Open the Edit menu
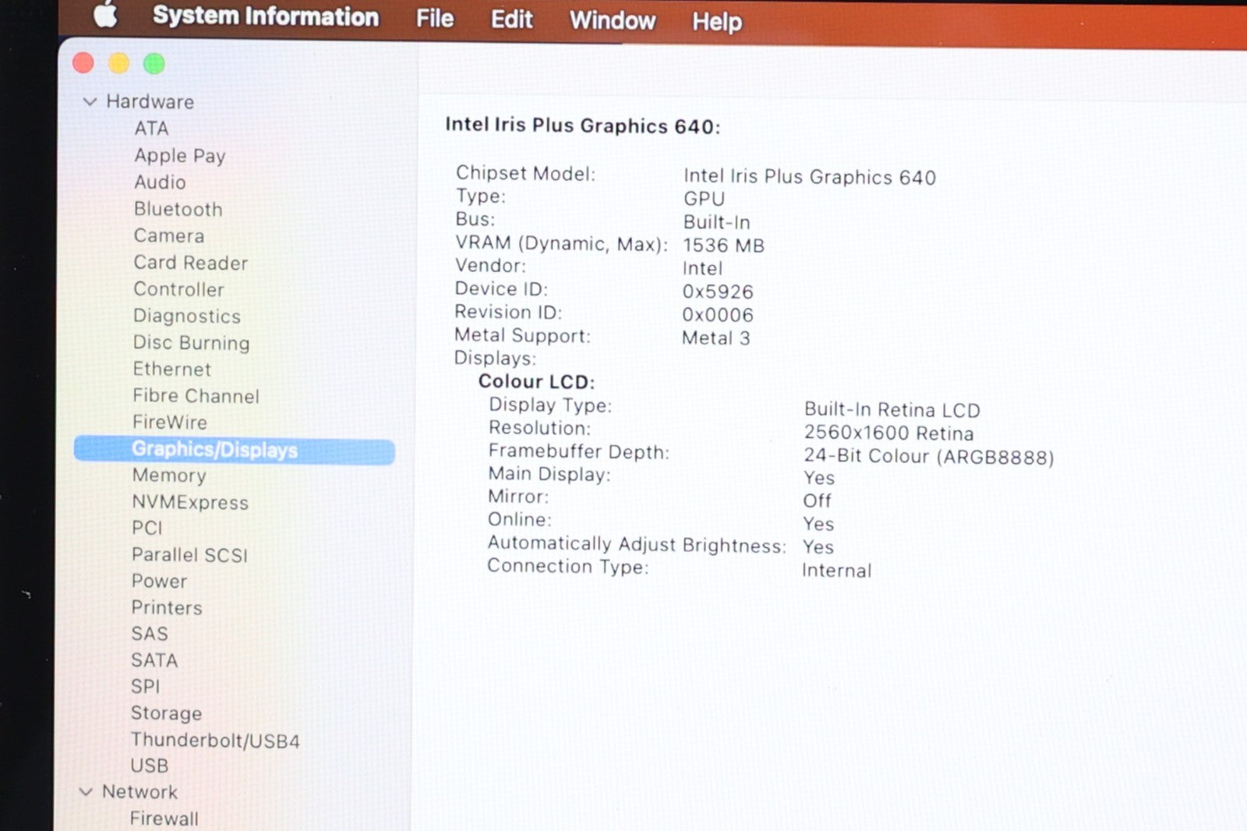 pyautogui.click(x=511, y=19)
